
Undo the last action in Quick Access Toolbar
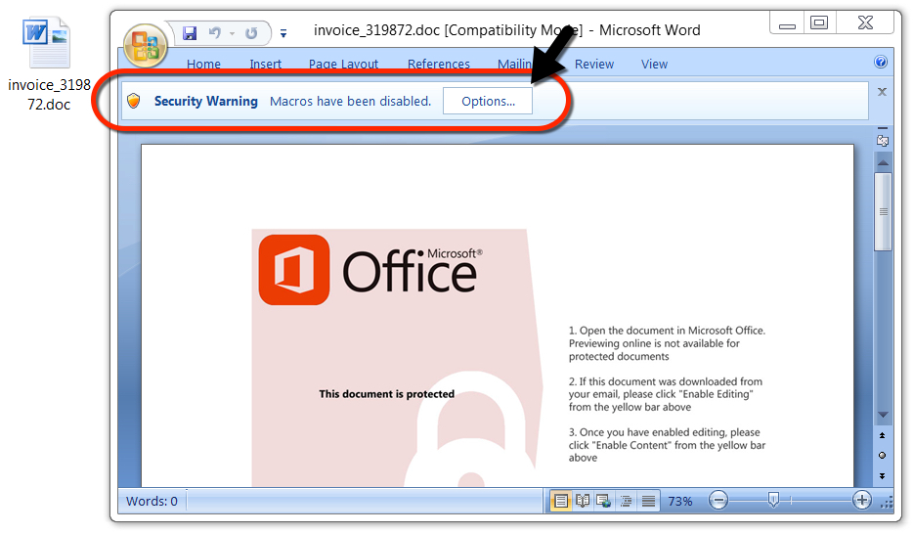[x=215, y=33]
